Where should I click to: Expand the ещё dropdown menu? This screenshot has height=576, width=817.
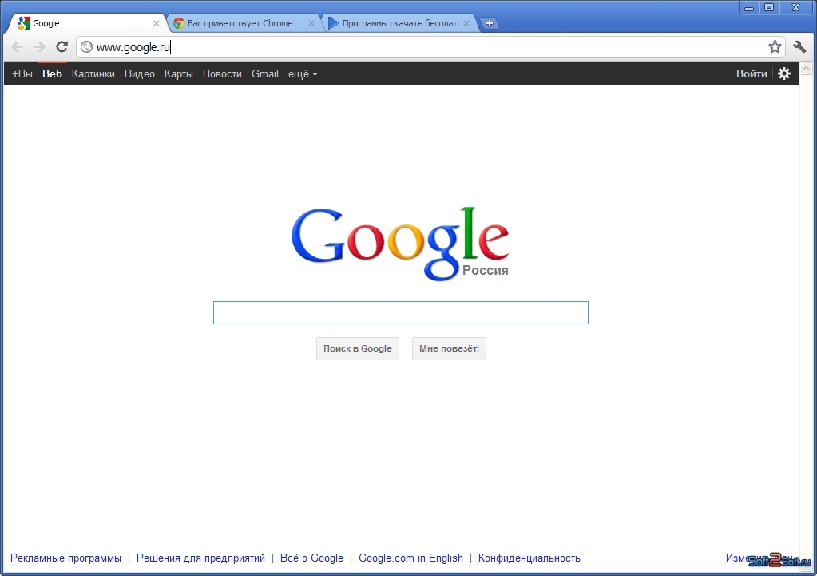point(303,74)
